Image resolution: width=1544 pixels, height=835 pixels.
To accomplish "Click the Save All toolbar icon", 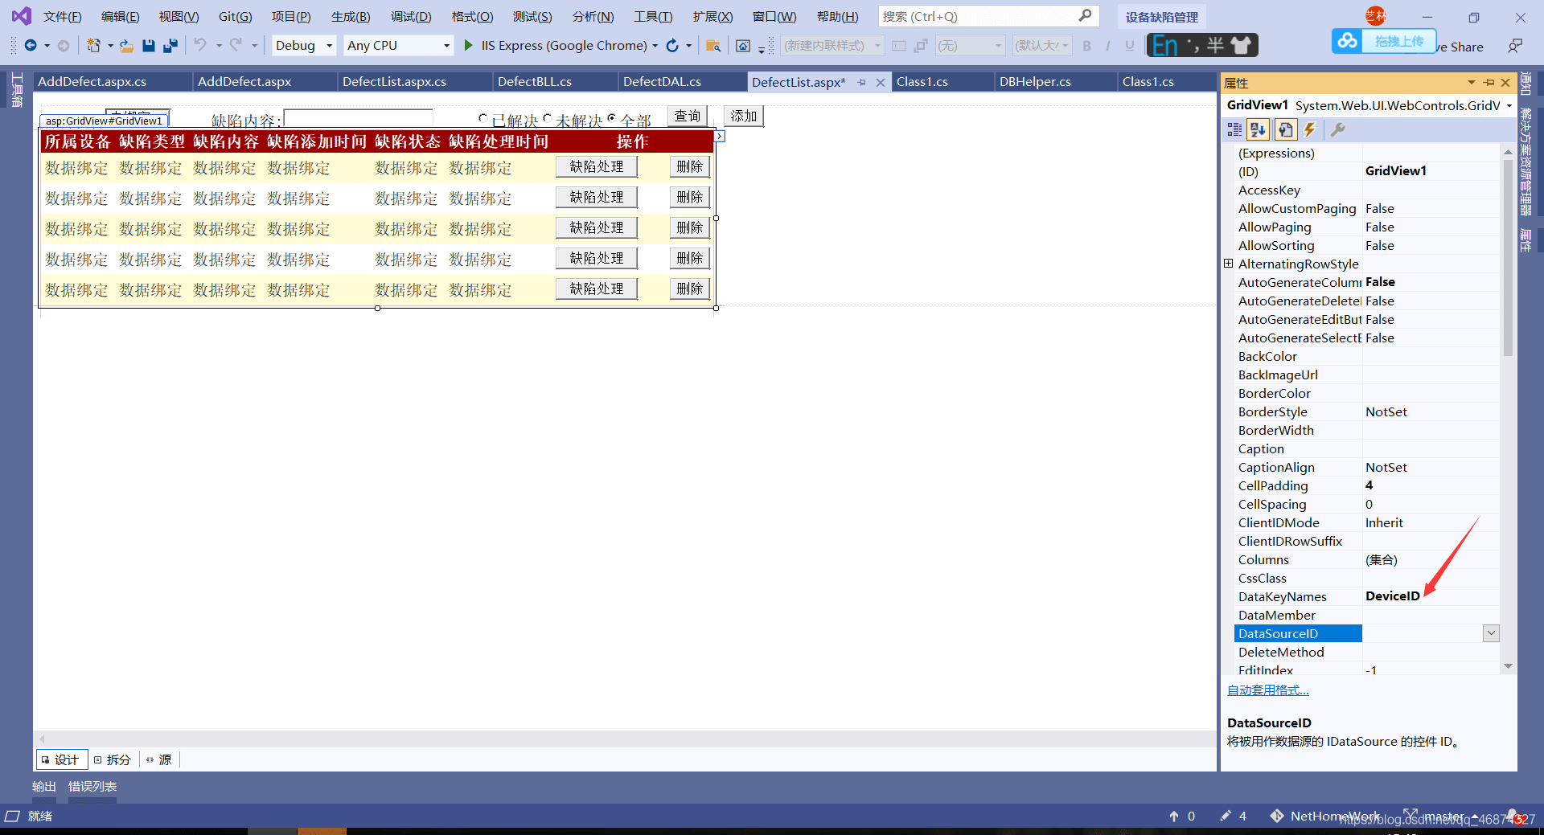I will (x=170, y=46).
